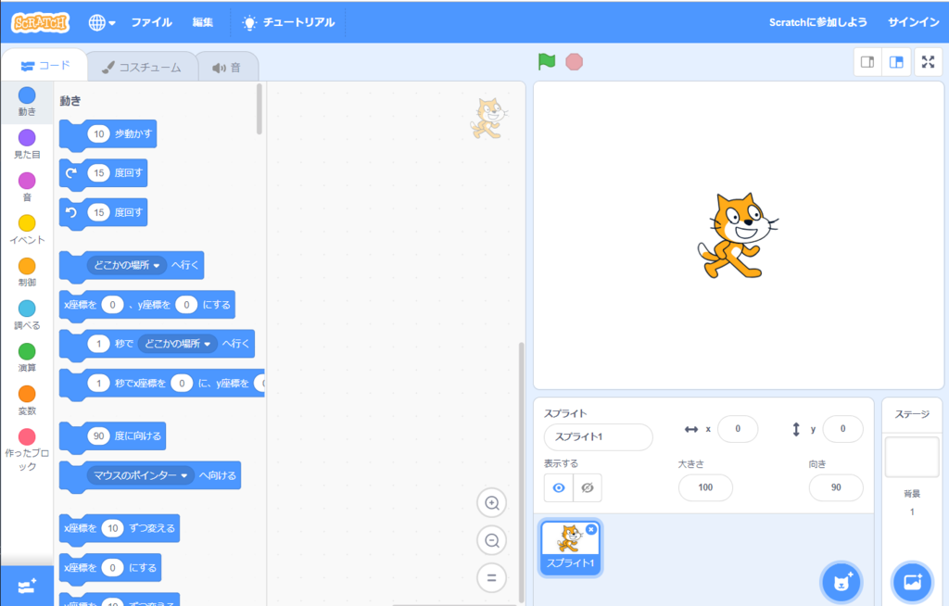Click the 0 value in x座標を にする
The height and width of the screenshot is (606, 949).
coord(112,568)
